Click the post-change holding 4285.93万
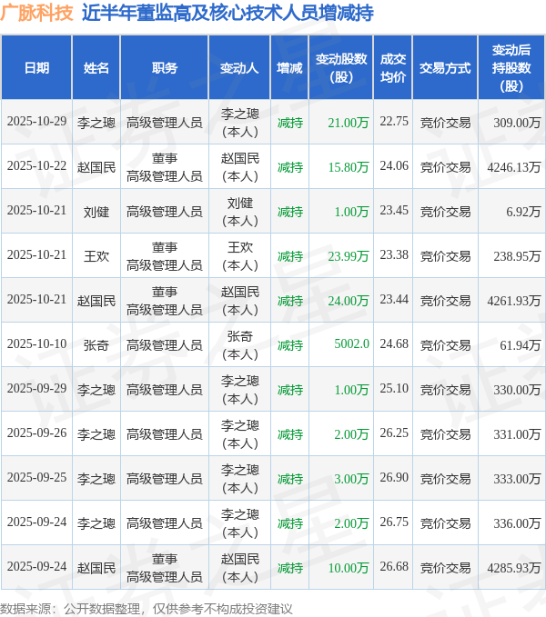Screen dimensions: 546x617 click(x=514, y=568)
